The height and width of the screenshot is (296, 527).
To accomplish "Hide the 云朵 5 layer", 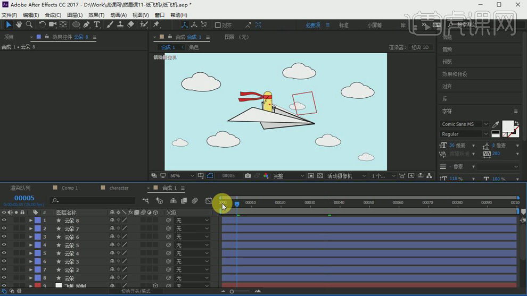I will point(4,245).
